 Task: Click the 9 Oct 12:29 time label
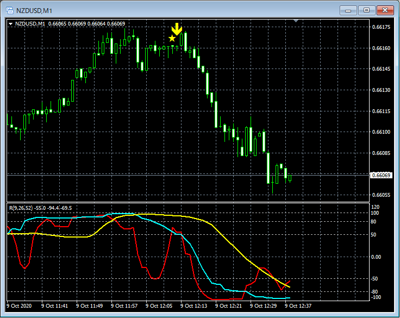click(x=263, y=305)
